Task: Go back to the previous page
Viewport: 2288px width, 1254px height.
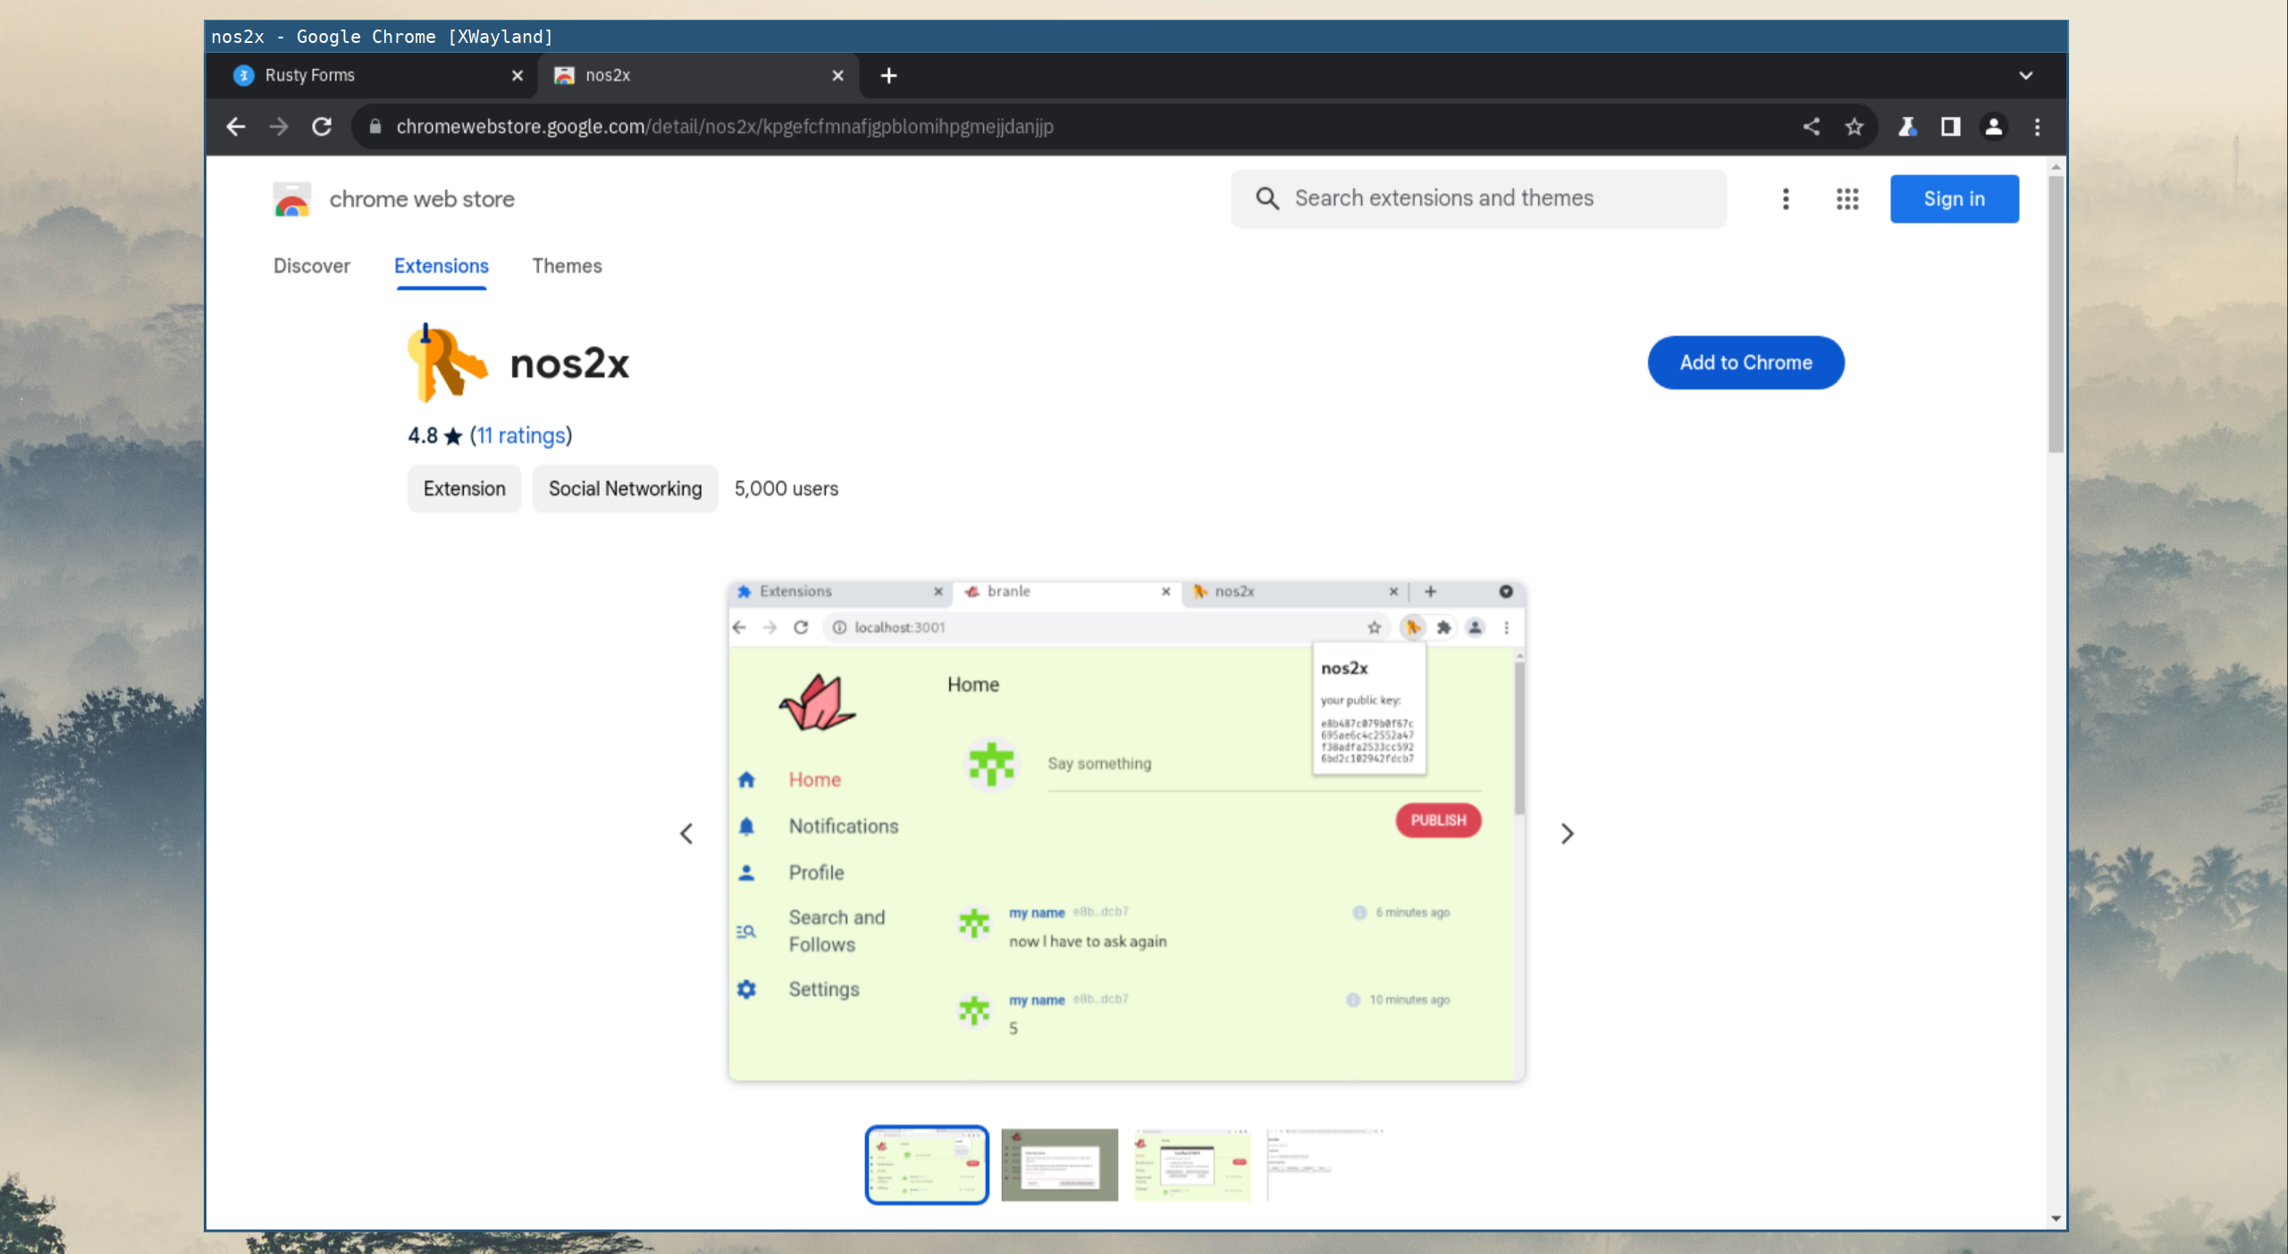Action: (236, 127)
